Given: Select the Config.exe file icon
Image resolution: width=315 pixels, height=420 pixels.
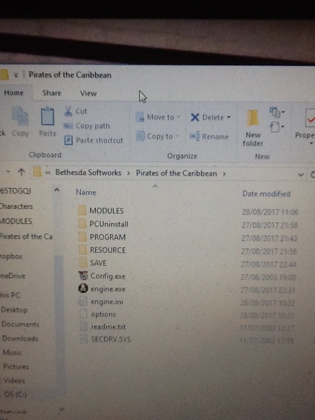Looking at the screenshot, I should pos(84,275).
